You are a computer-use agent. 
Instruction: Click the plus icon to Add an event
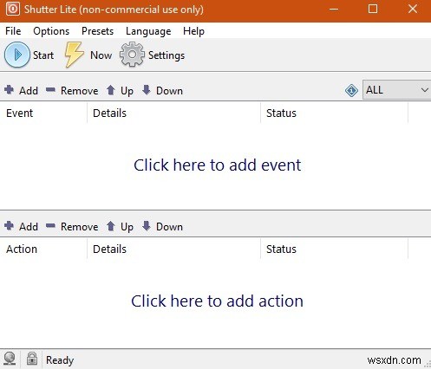click(9, 90)
